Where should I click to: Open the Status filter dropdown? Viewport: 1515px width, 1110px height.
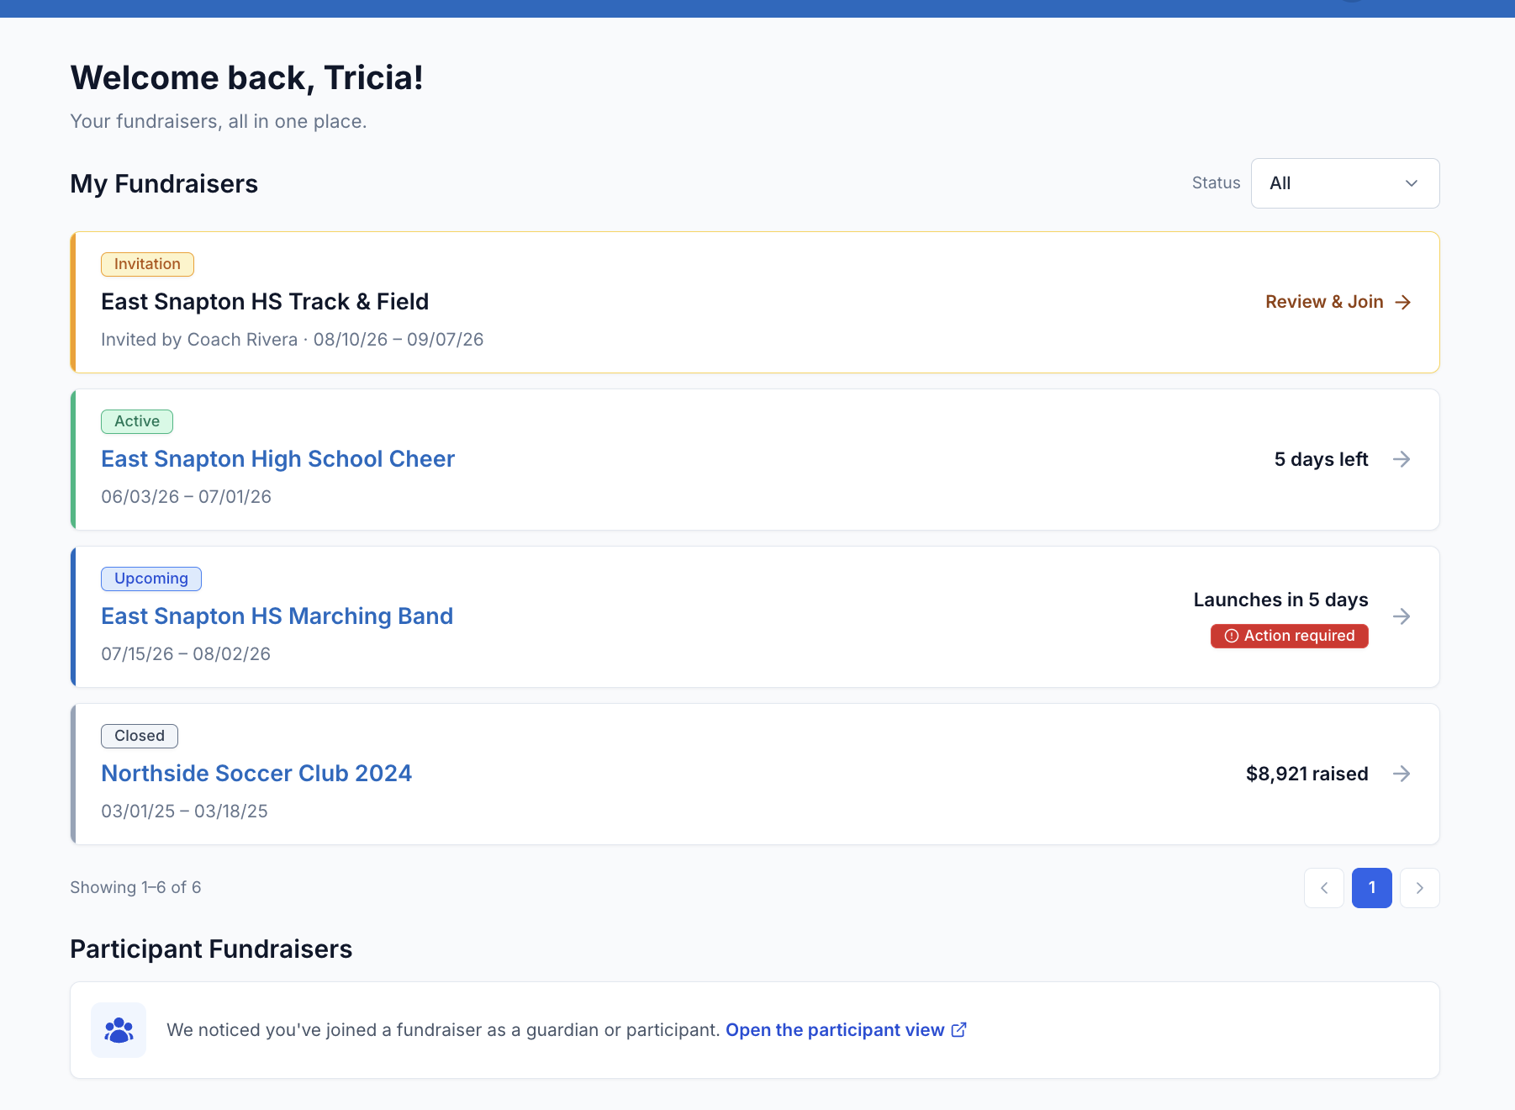point(1345,183)
